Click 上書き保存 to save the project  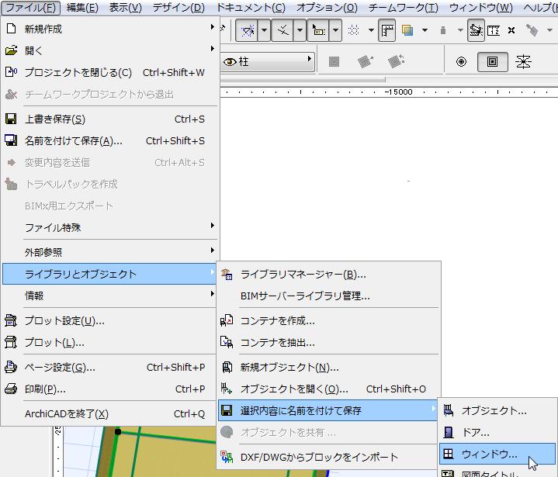[109, 119]
